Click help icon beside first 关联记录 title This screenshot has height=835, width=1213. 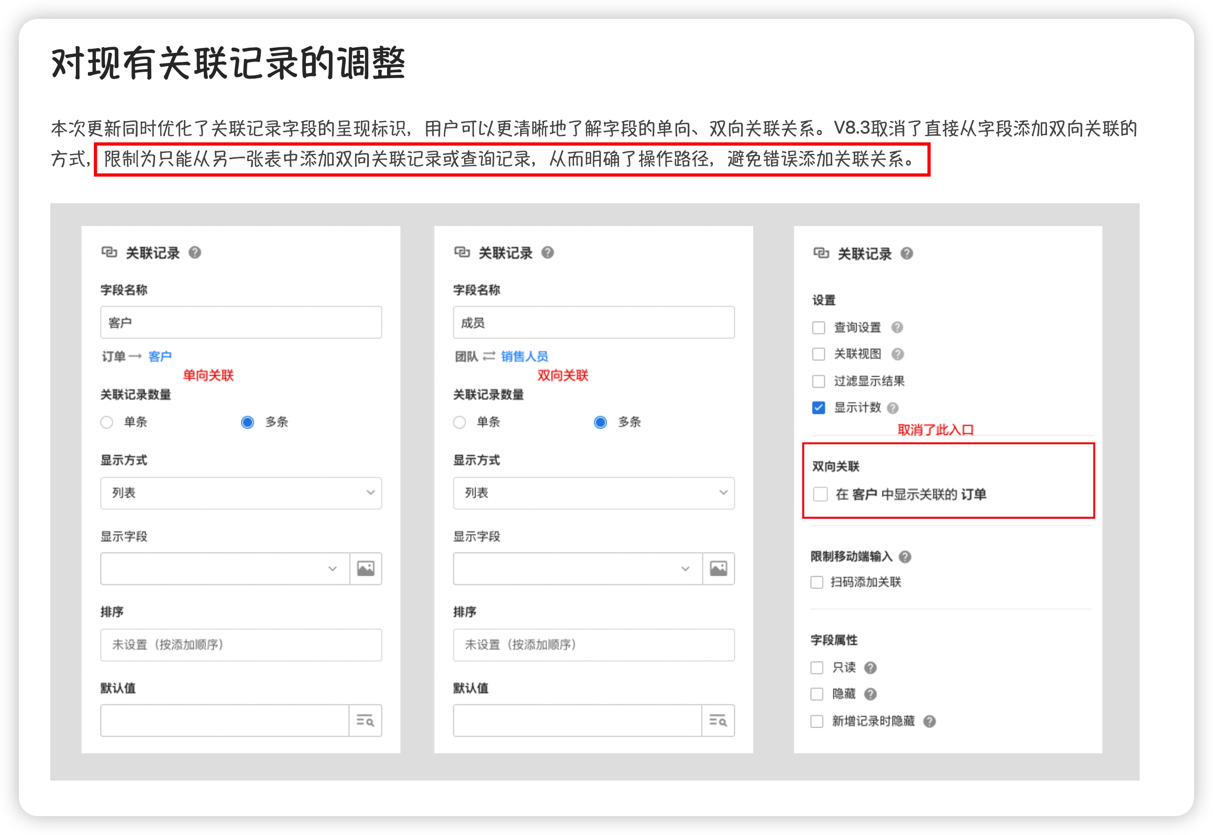click(x=195, y=253)
